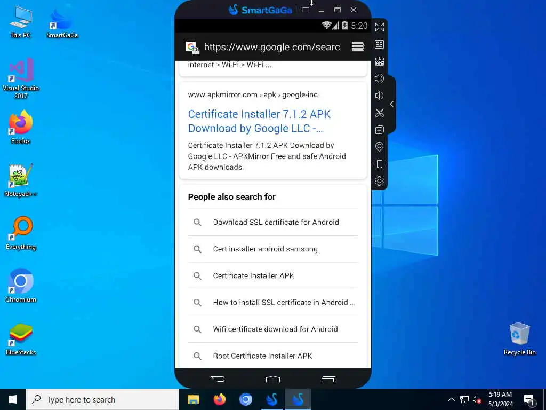Select Root Certificate Installer APK suggestion
The image size is (546, 410).
click(x=273, y=356)
